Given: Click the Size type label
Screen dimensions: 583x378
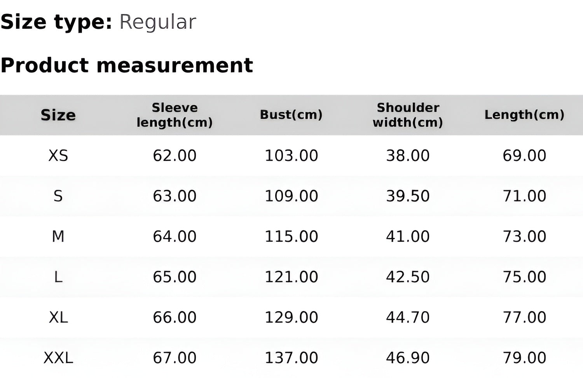Looking at the screenshot, I should click(x=56, y=22).
